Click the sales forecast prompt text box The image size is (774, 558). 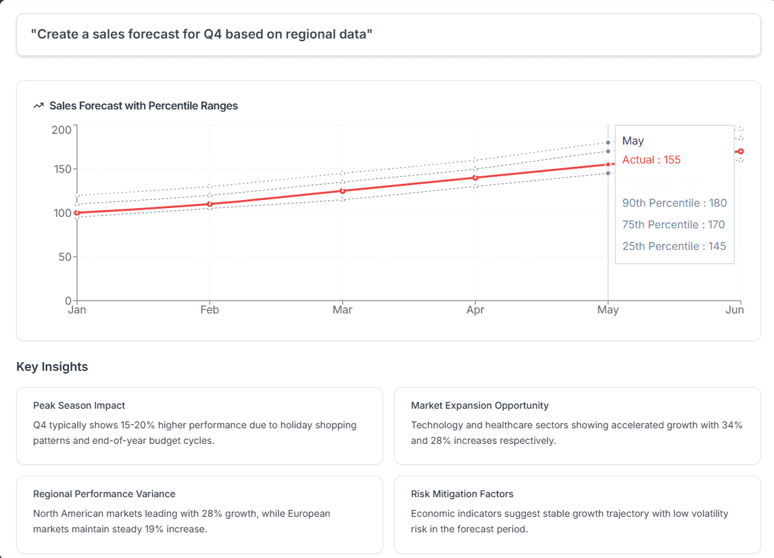click(x=388, y=34)
